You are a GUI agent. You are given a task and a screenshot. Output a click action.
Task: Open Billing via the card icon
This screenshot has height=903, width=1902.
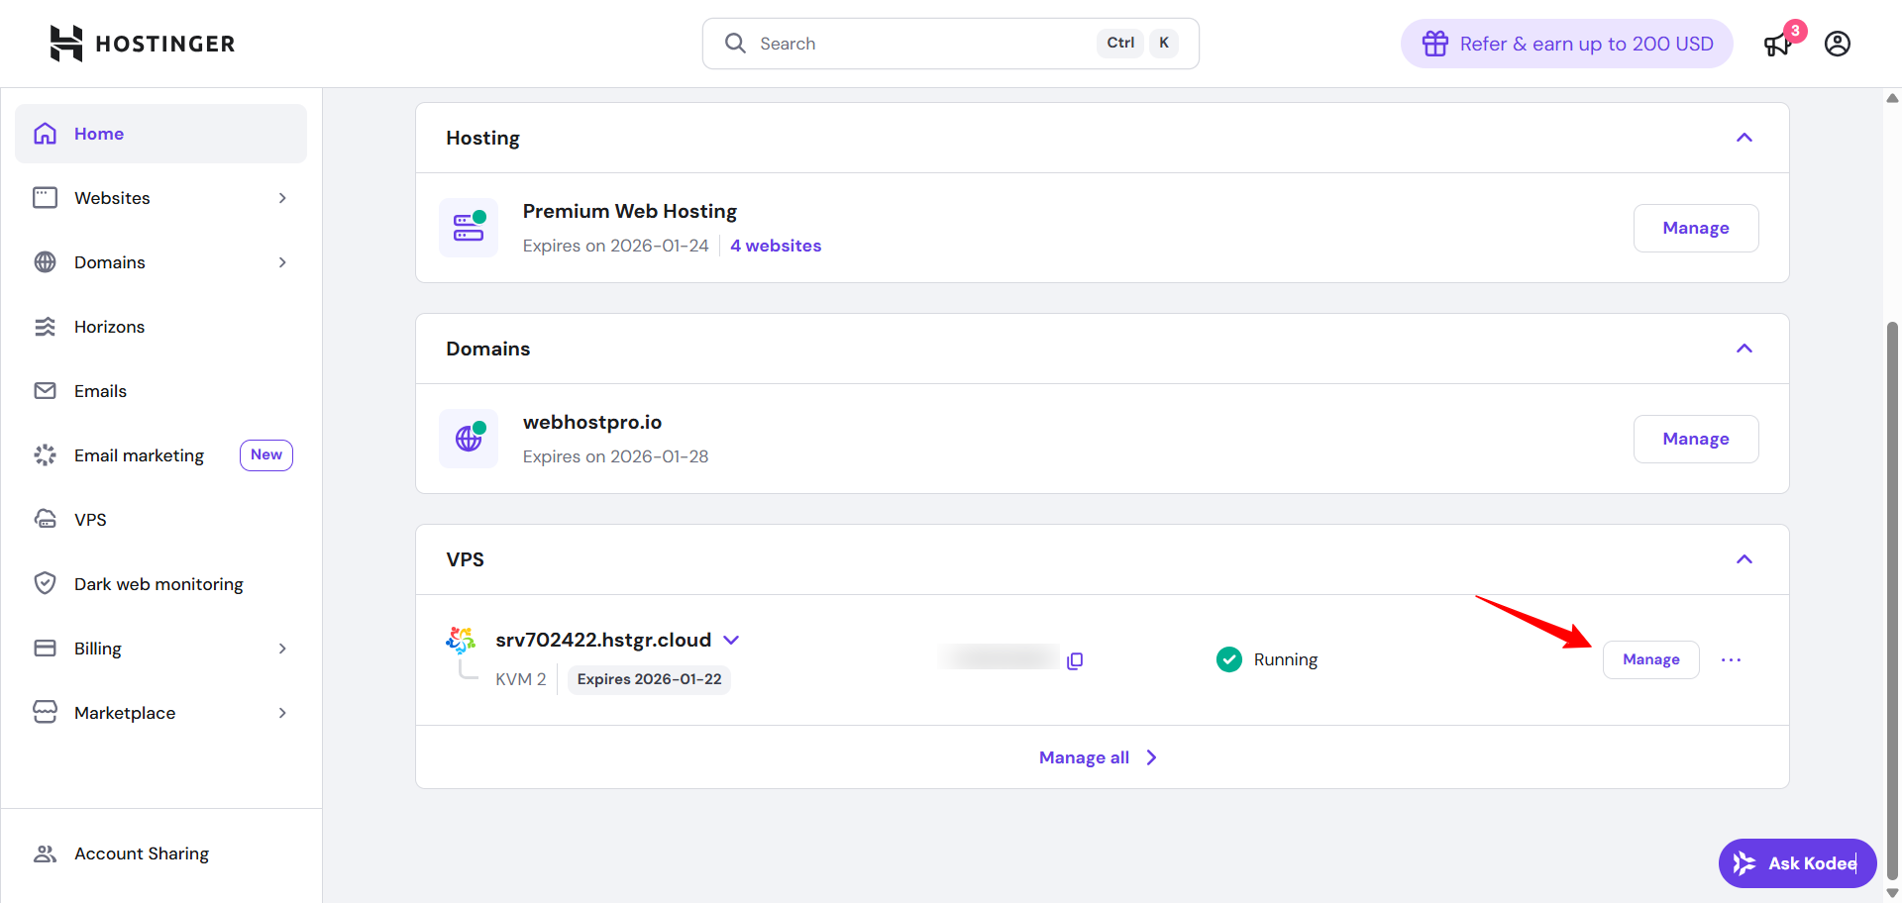pyautogui.click(x=45, y=648)
